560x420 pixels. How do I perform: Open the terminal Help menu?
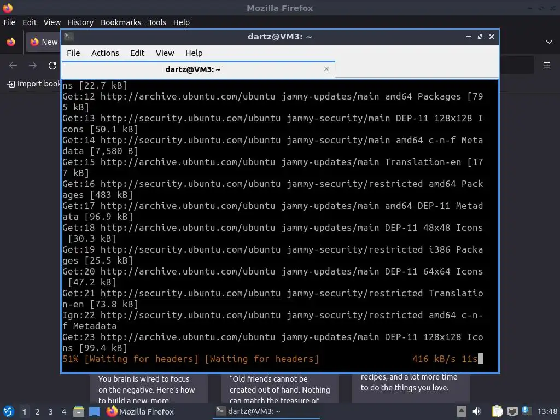pos(194,53)
